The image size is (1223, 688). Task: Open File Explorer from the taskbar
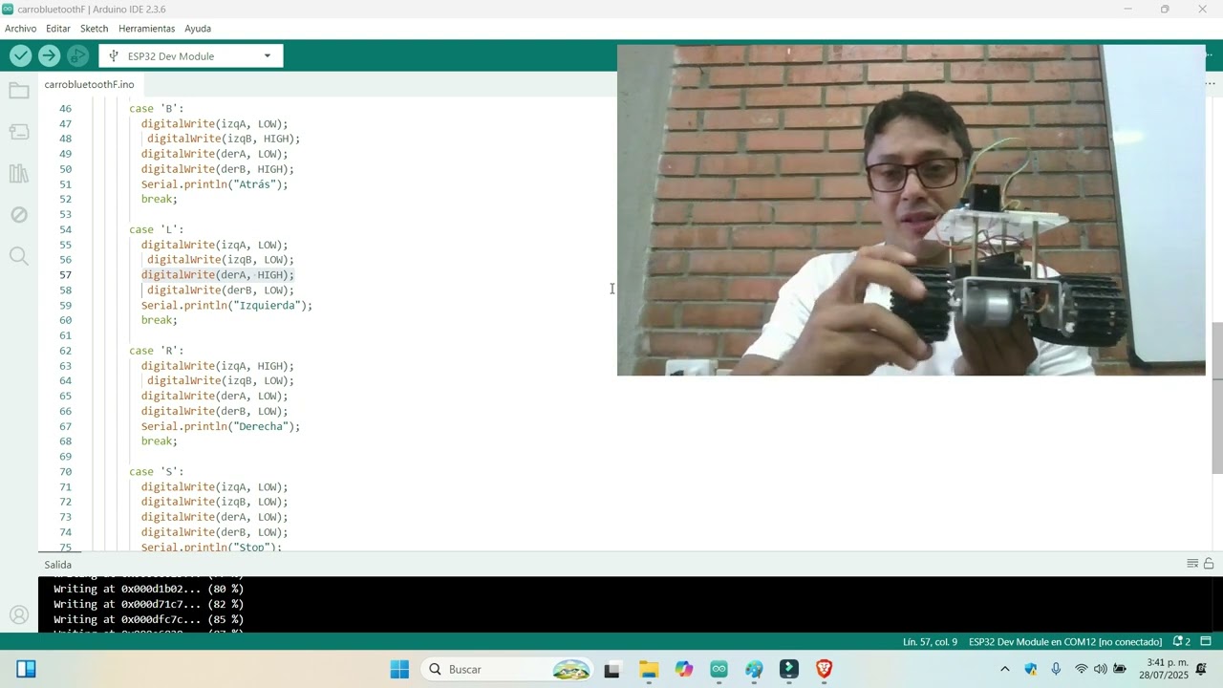point(648,669)
